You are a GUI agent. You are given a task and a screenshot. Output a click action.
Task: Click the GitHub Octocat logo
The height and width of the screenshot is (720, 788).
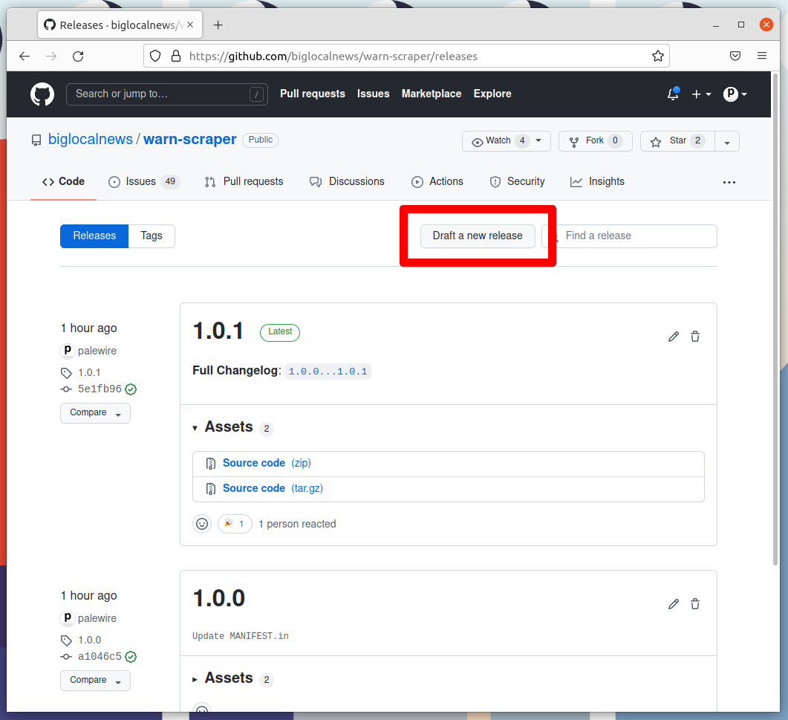(x=42, y=94)
